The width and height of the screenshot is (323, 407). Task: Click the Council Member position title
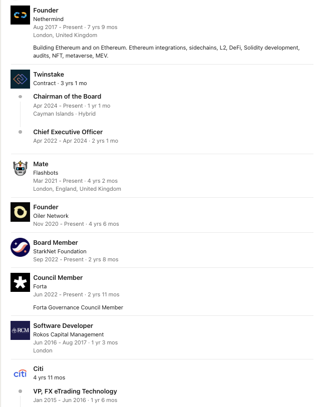[x=58, y=278]
